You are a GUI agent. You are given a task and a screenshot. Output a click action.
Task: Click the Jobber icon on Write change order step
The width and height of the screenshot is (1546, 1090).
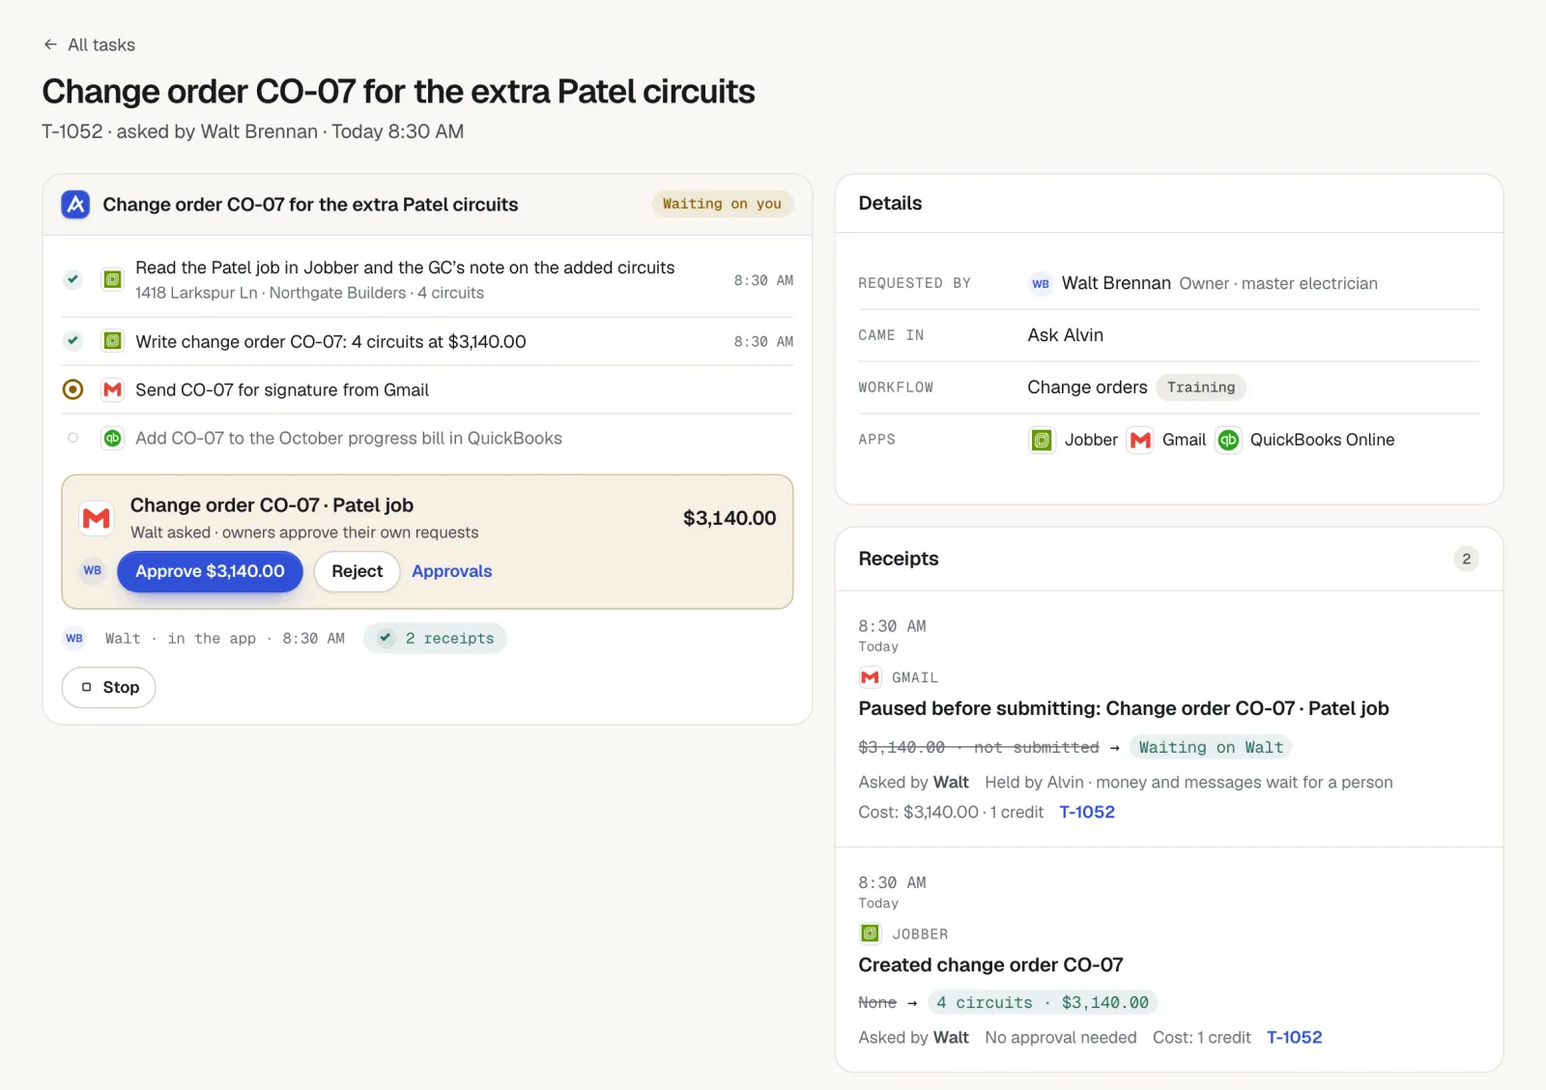tap(113, 341)
